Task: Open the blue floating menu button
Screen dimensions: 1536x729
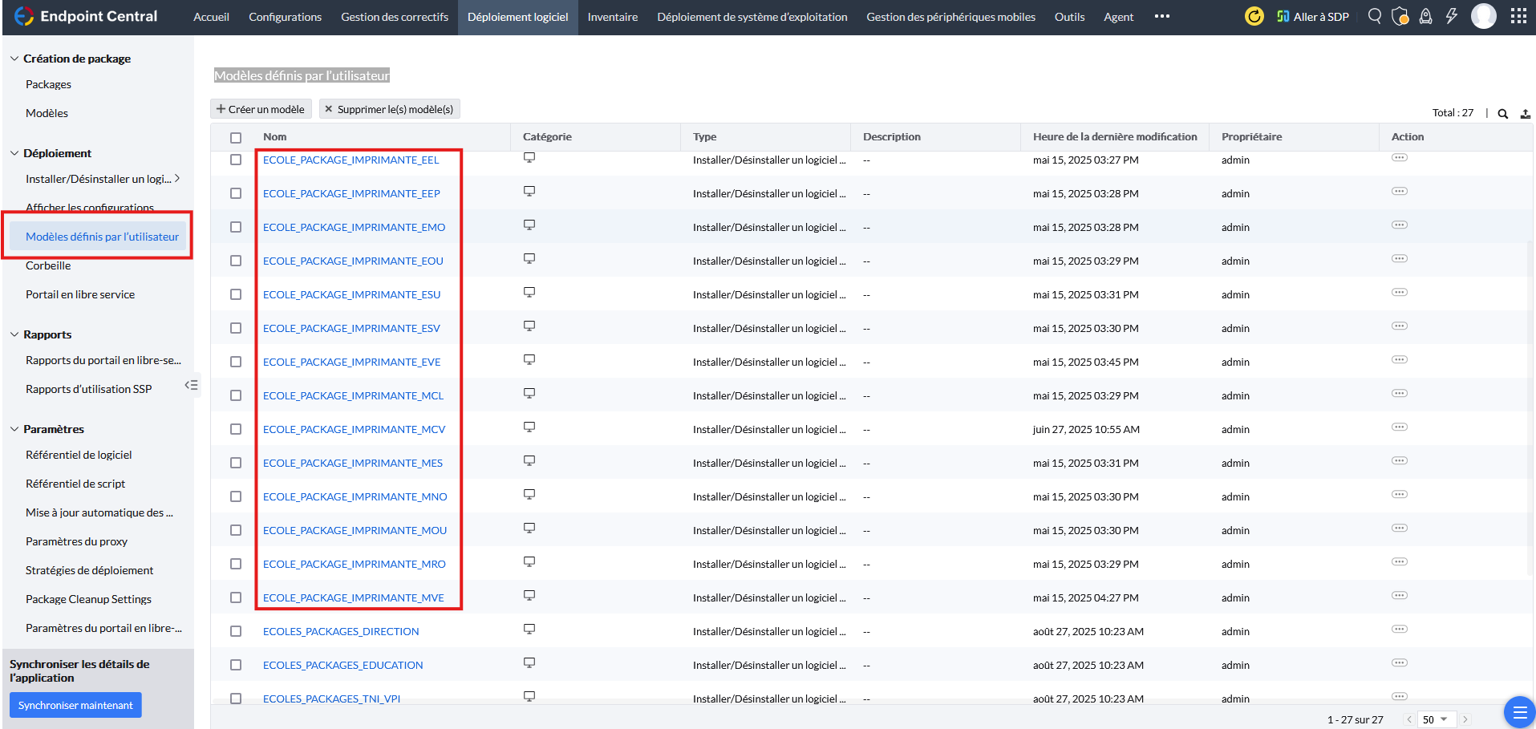Action: [x=1519, y=711]
